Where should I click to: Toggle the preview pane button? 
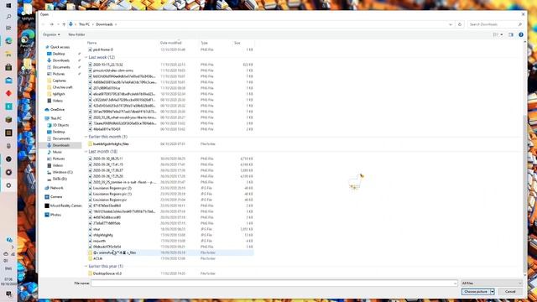[511, 34]
